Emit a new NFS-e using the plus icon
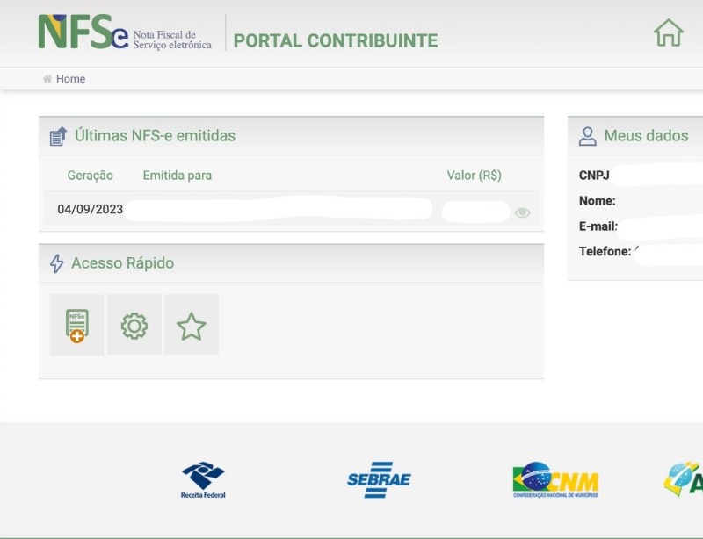 [x=76, y=325]
